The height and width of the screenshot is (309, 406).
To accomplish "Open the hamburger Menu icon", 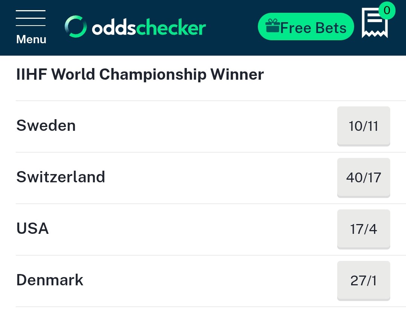I will click(x=30, y=18).
